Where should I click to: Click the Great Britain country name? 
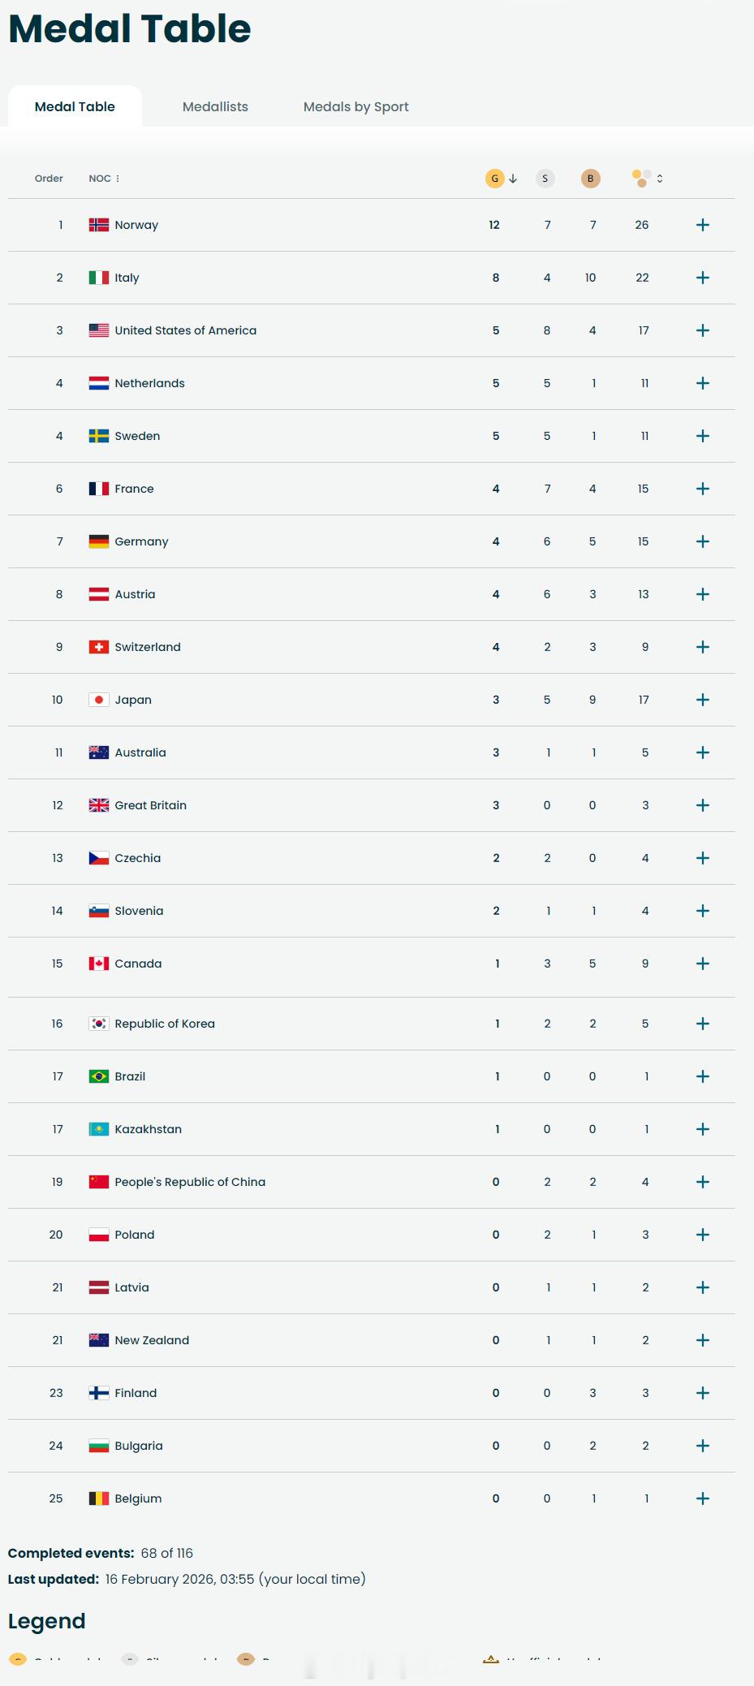151,805
